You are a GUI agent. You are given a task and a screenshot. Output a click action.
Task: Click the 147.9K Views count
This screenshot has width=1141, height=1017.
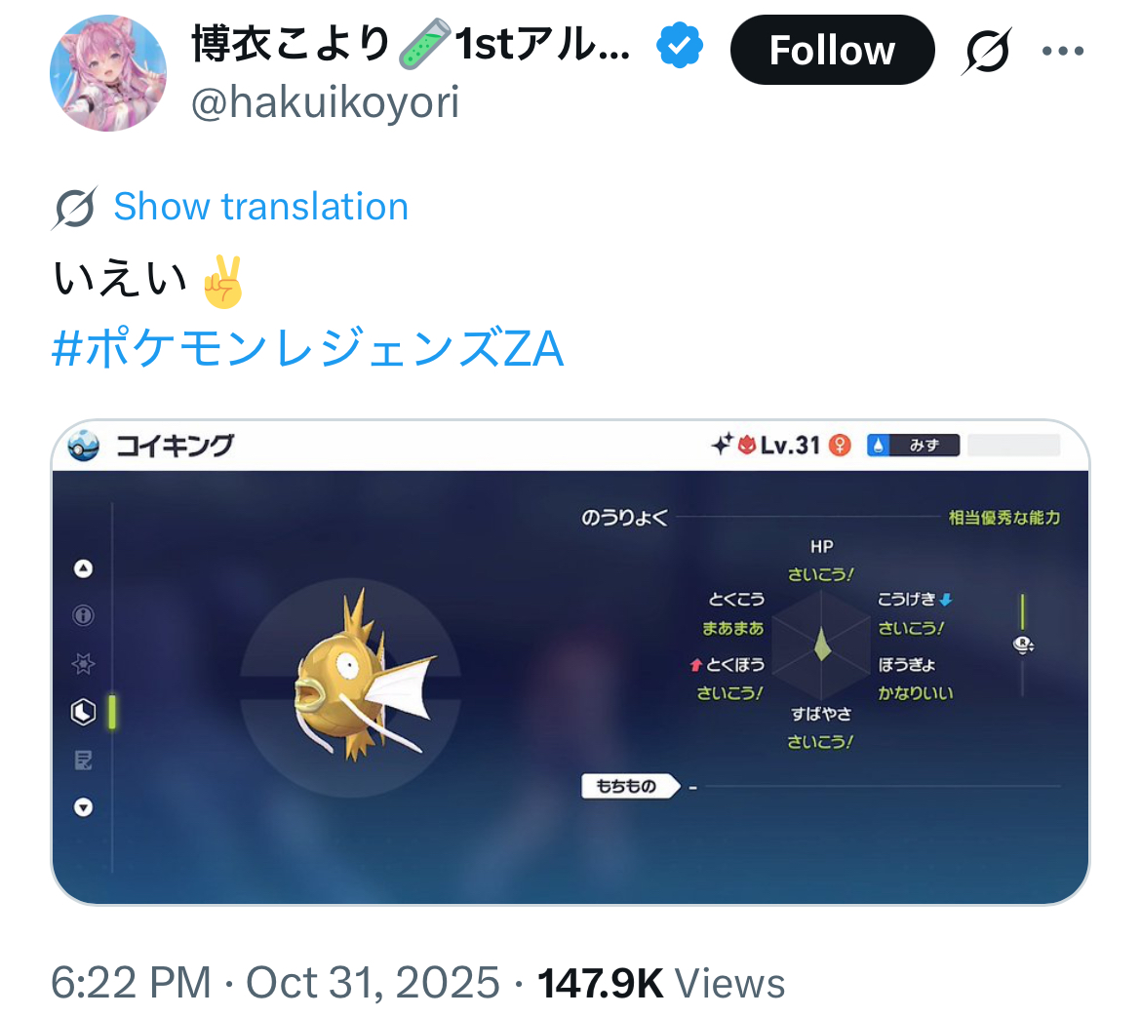coord(661,983)
